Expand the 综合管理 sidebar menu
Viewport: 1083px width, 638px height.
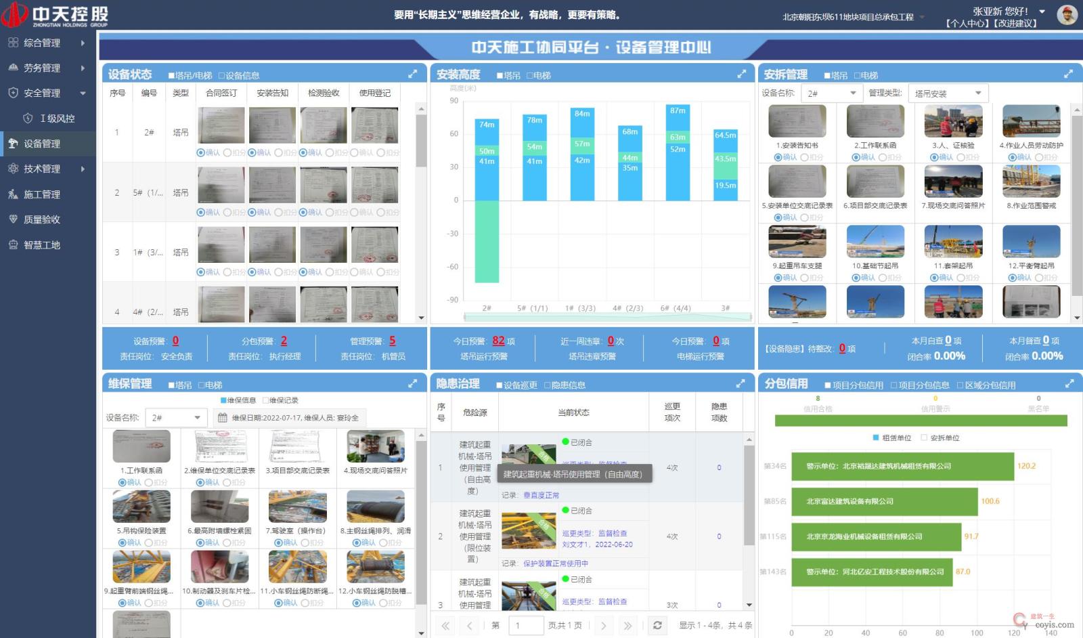click(x=47, y=43)
